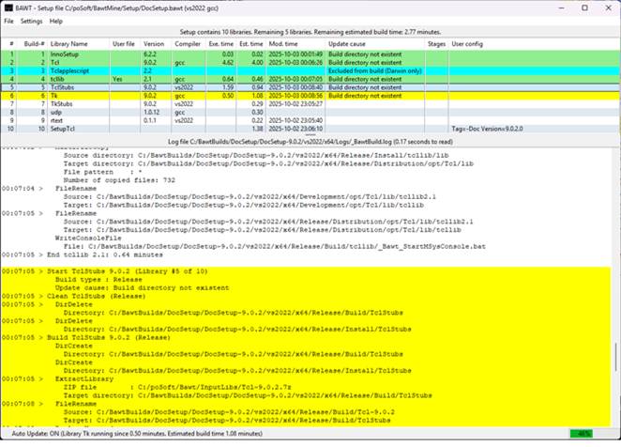Click the Version column header

(152, 43)
